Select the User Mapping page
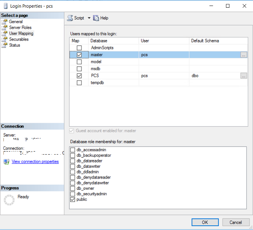The image size is (253, 230). tap(21, 33)
